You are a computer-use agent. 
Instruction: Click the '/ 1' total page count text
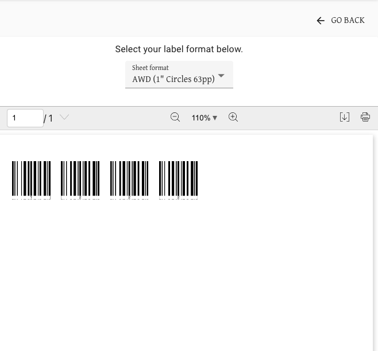[48, 118]
